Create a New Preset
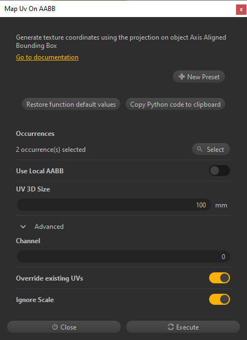 [199, 76]
